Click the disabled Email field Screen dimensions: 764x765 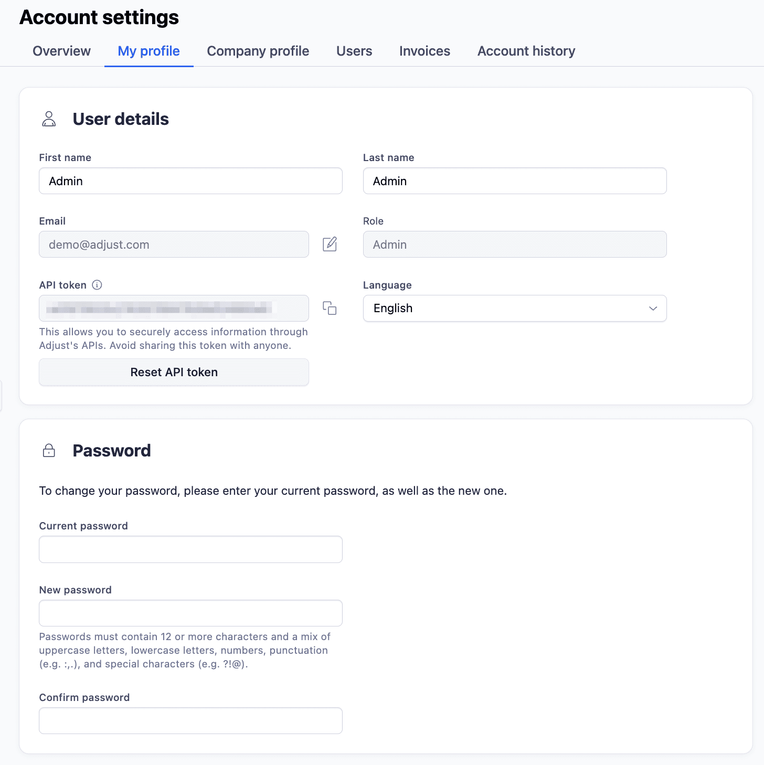click(x=174, y=245)
